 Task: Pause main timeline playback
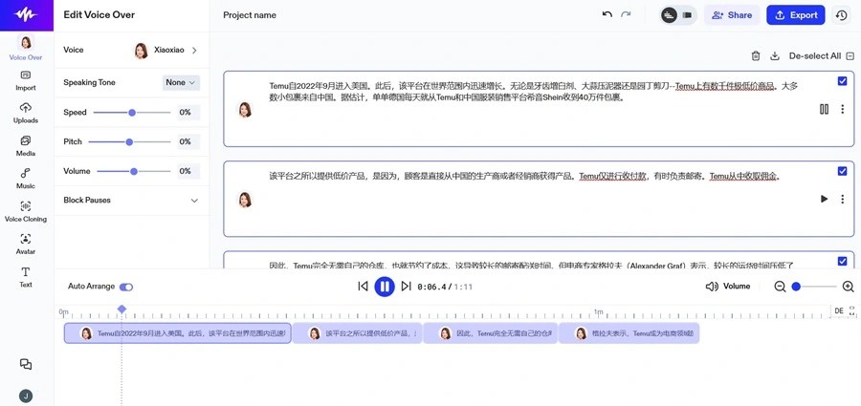point(385,286)
